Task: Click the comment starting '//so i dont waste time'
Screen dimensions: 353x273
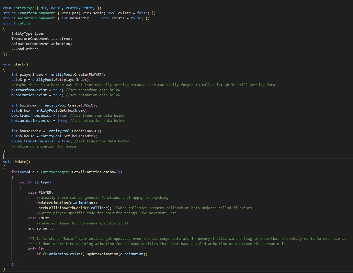Action: click(x=157, y=244)
